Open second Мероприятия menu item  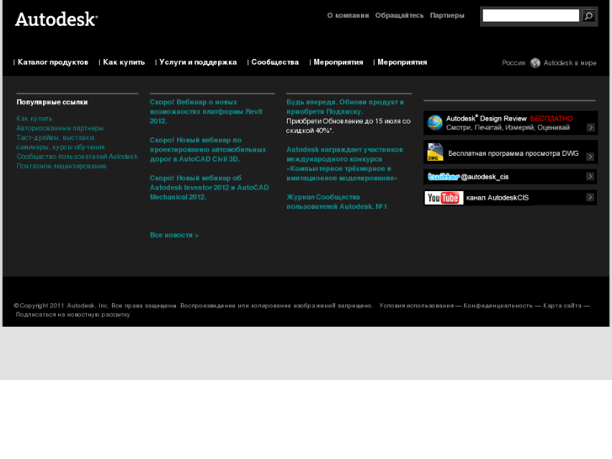(x=402, y=62)
